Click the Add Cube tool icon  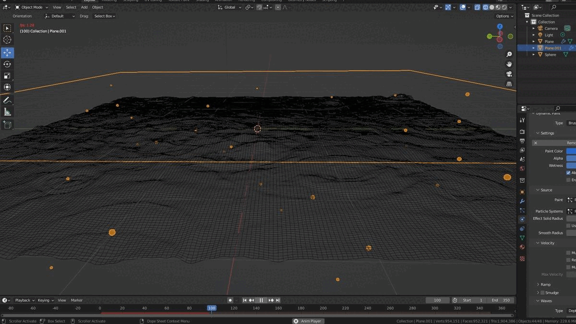click(7, 125)
